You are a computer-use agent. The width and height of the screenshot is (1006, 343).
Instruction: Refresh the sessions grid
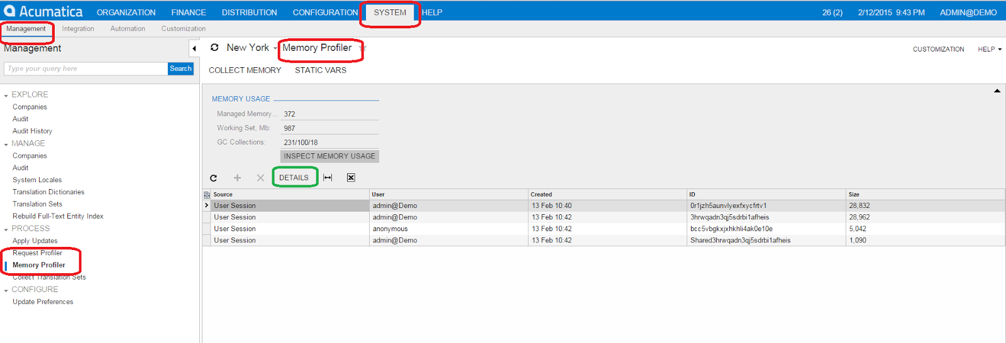click(213, 178)
